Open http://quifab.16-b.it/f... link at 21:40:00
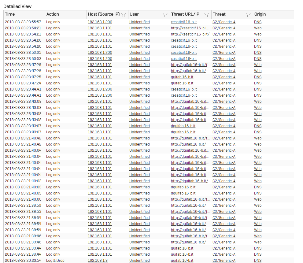 click(x=190, y=199)
